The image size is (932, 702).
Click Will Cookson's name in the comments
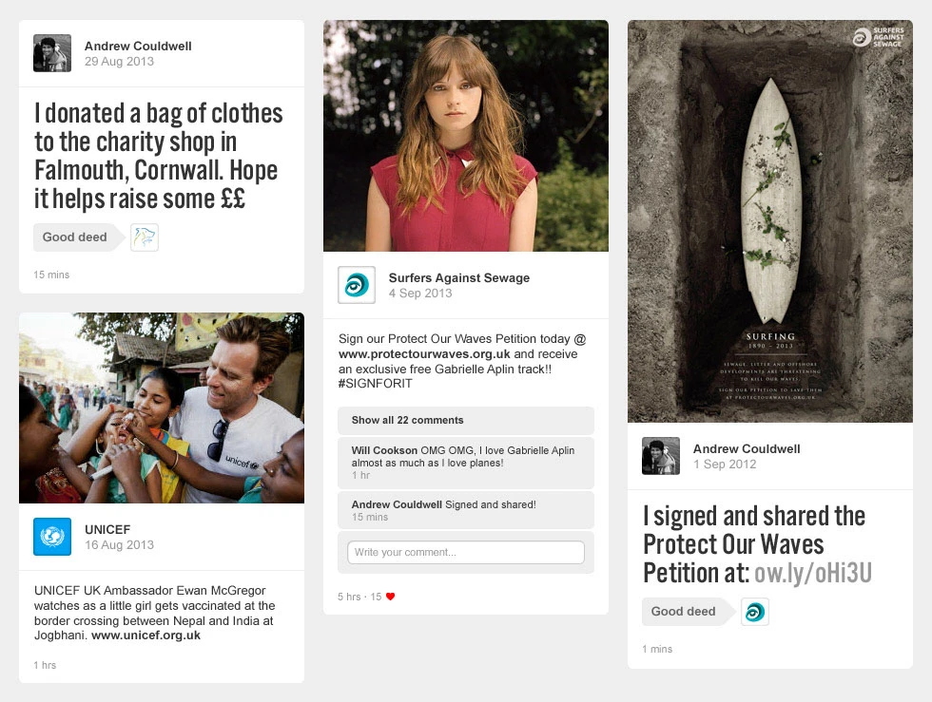tap(384, 451)
